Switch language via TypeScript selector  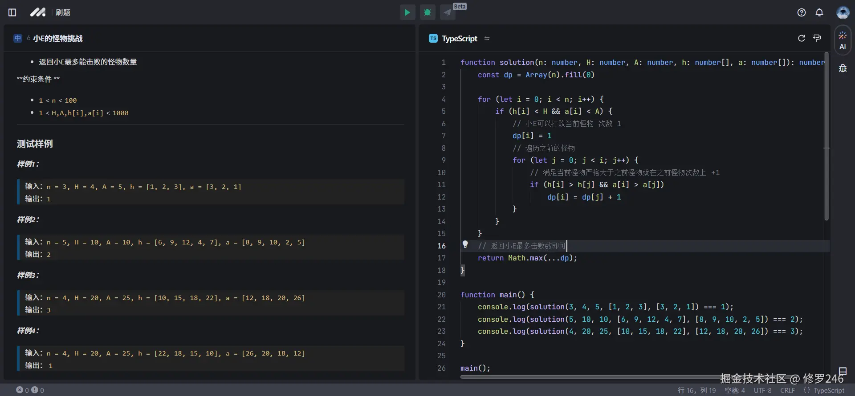(459, 39)
